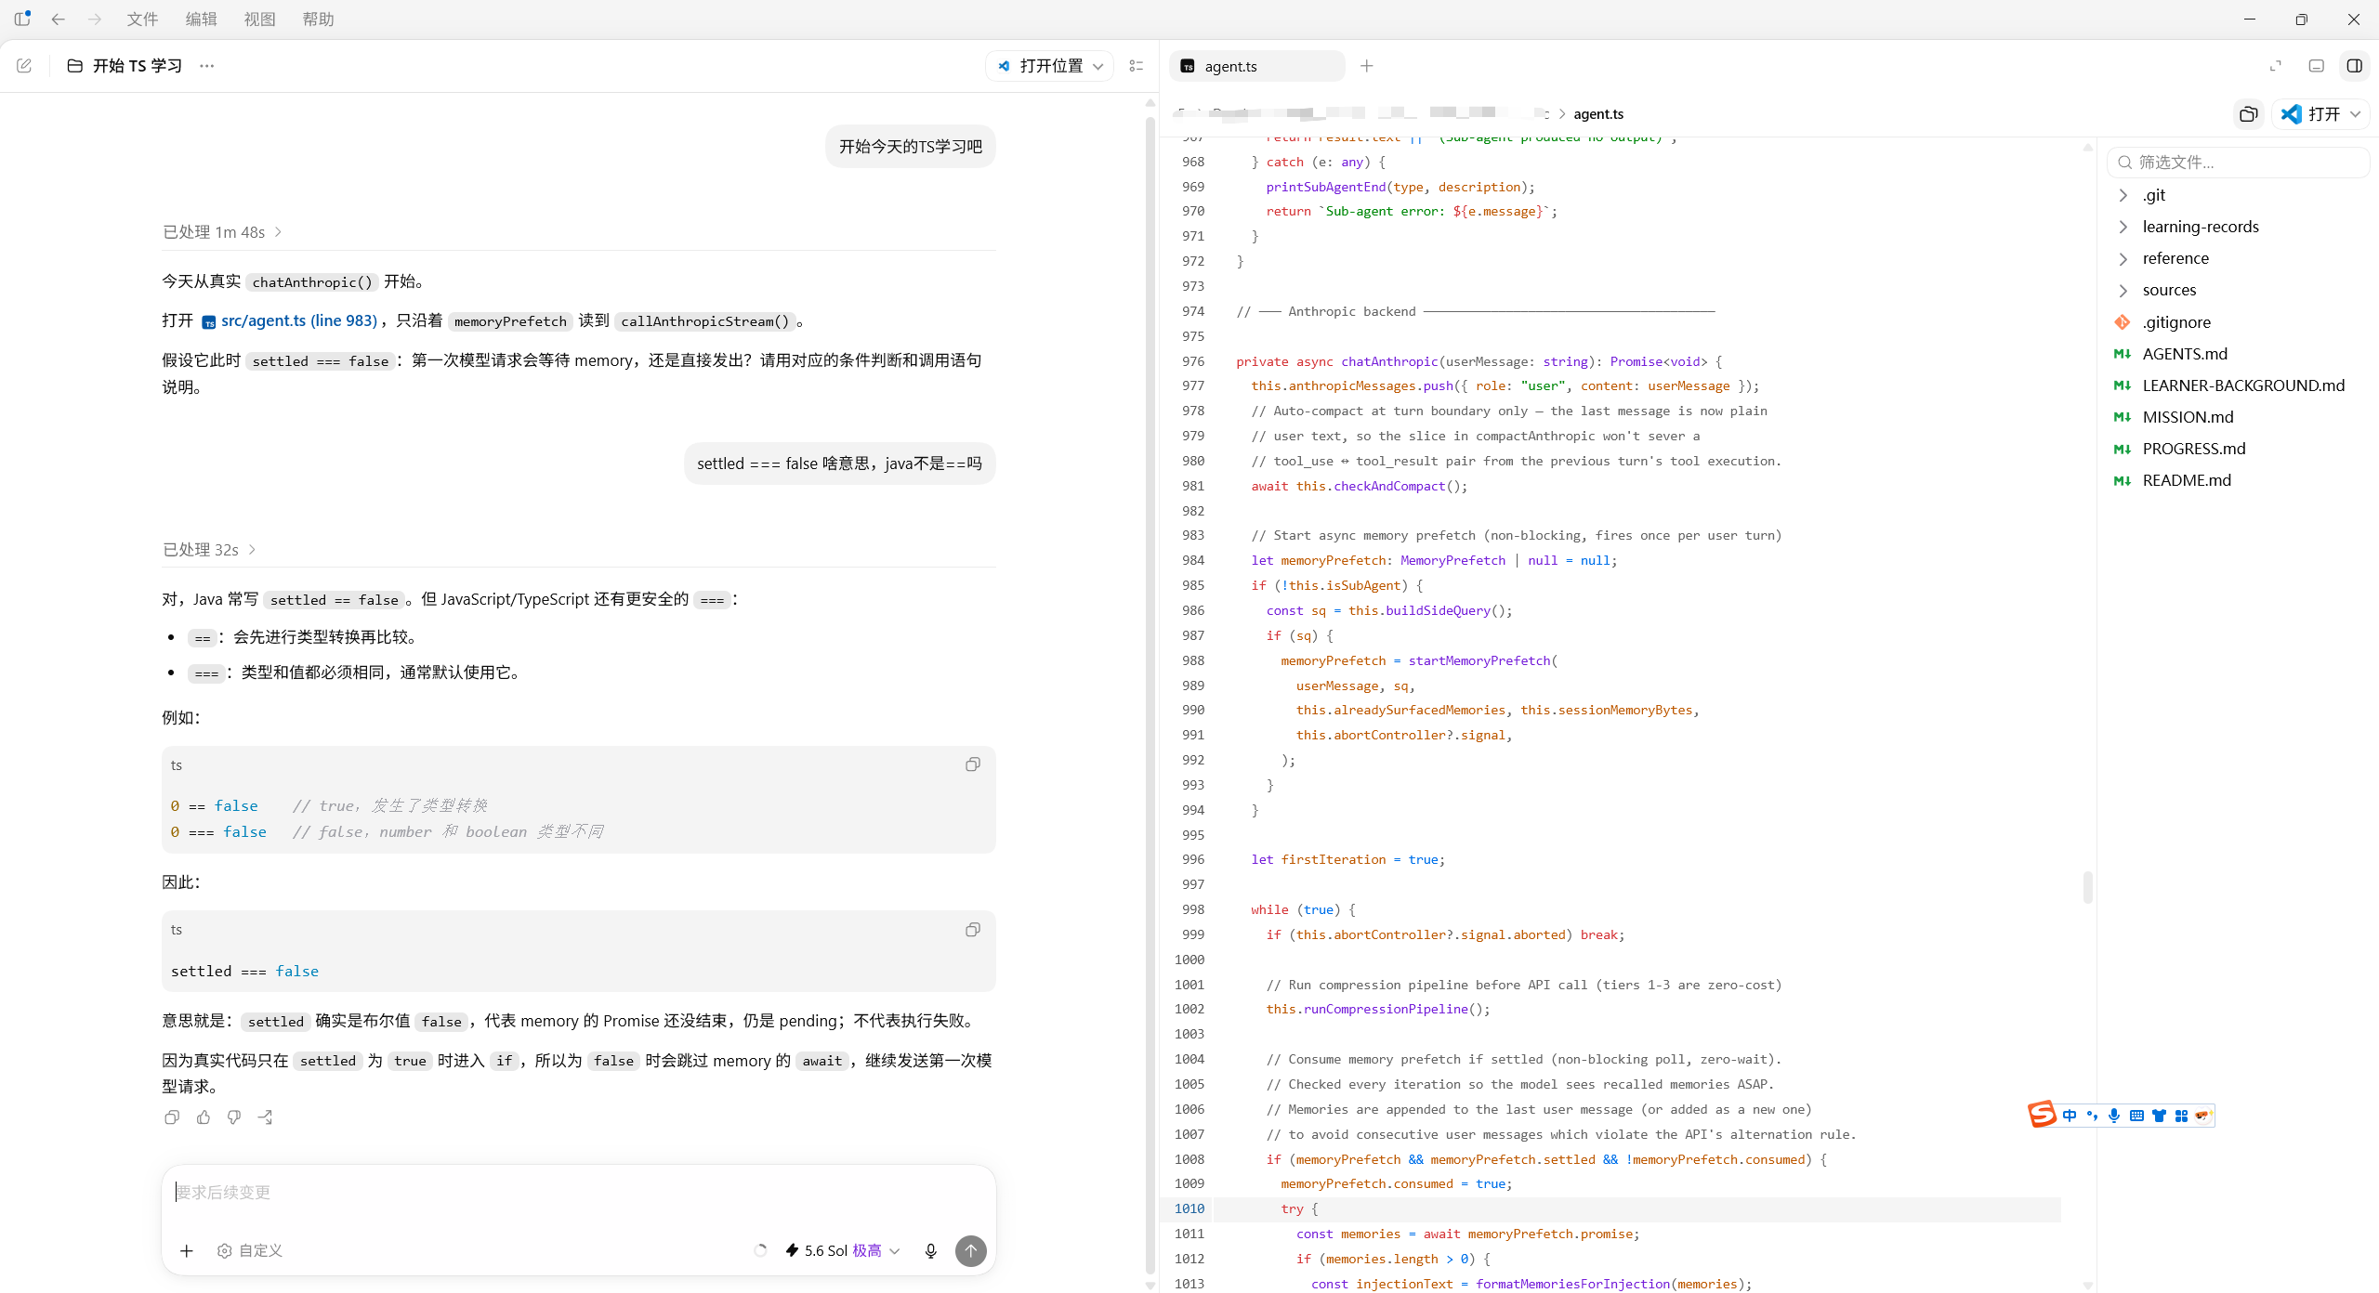Image resolution: width=2379 pixels, height=1293 pixels.
Task: Expand the sources folder
Action: point(2123,290)
